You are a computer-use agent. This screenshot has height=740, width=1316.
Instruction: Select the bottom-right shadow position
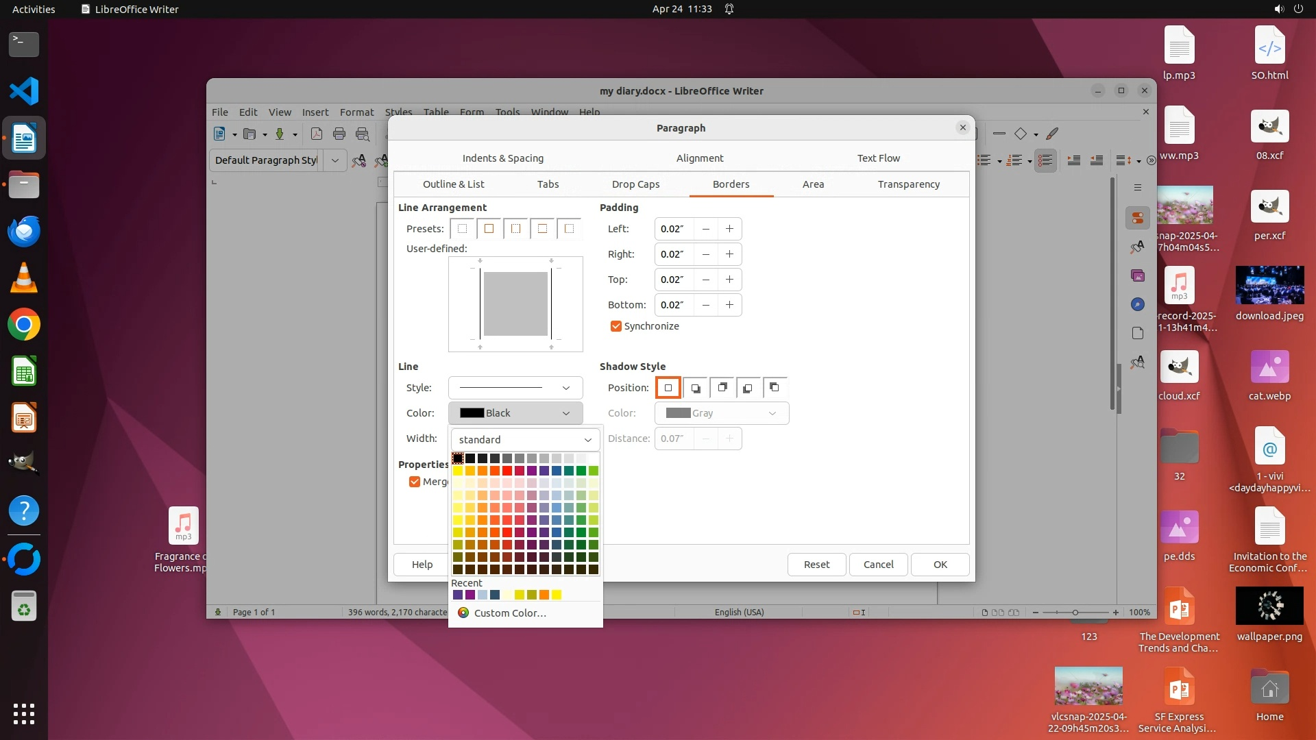point(695,388)
